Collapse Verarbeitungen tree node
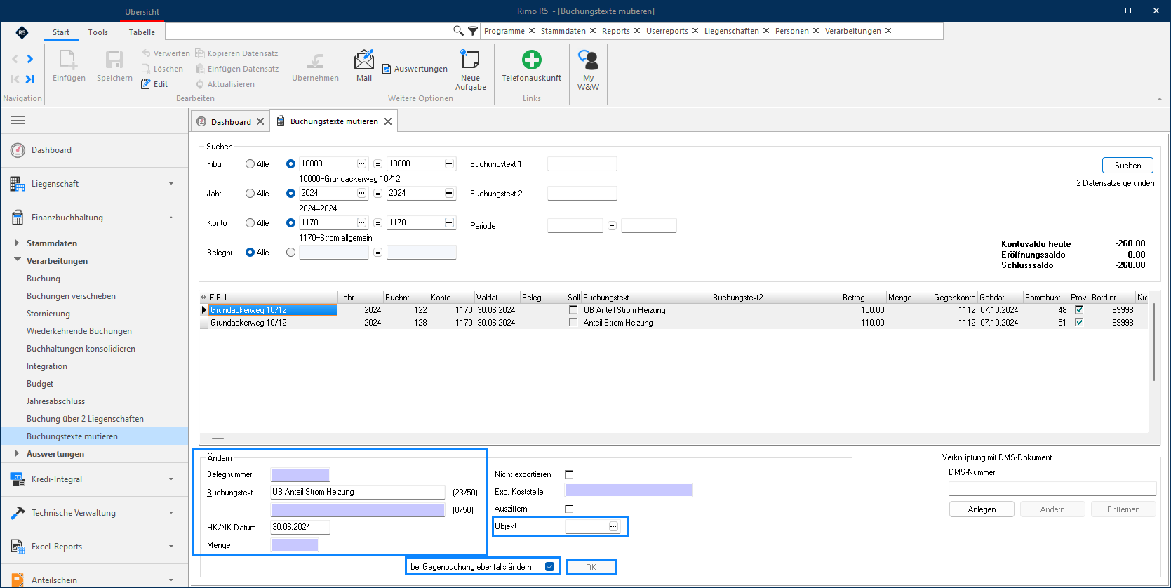Viewport: 1171px width, 588px height. point(17,260)
